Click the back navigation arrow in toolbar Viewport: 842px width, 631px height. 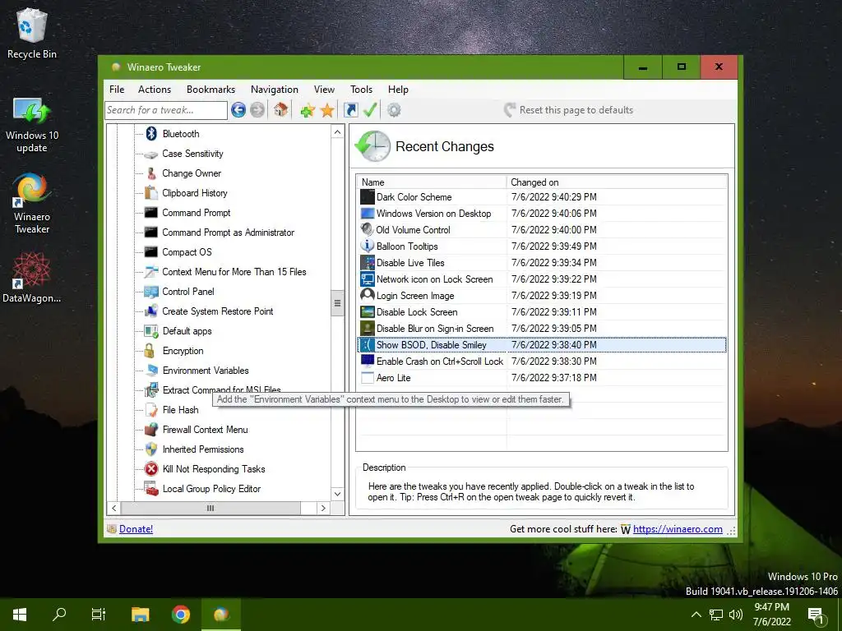pos(238,110)
